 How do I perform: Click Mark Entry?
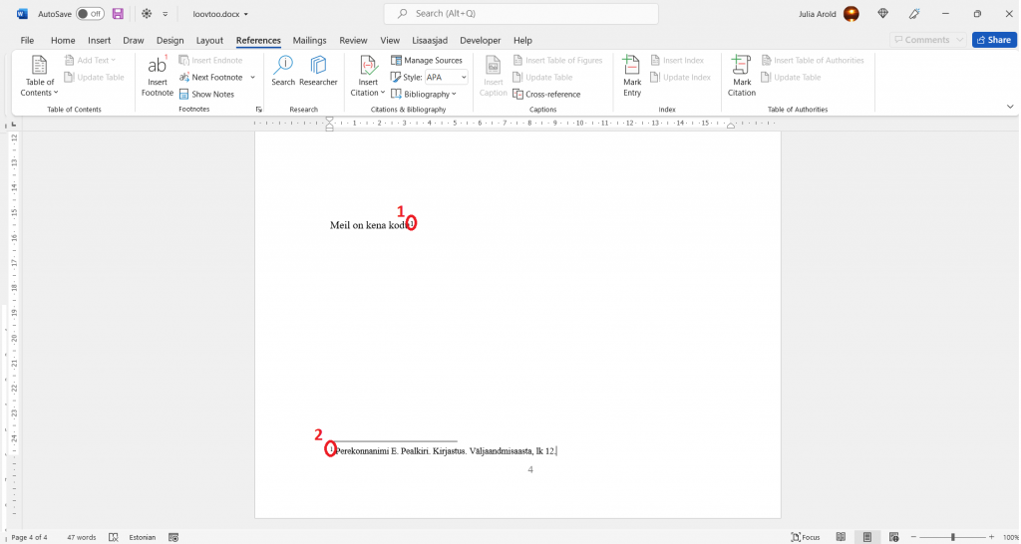click(631, 76)
